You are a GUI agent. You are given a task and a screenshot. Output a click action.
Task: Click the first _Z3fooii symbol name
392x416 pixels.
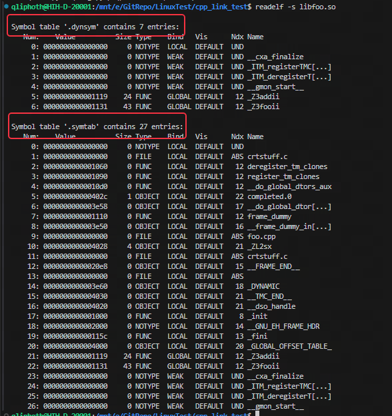pyautogui.click(x=263, y=107)
